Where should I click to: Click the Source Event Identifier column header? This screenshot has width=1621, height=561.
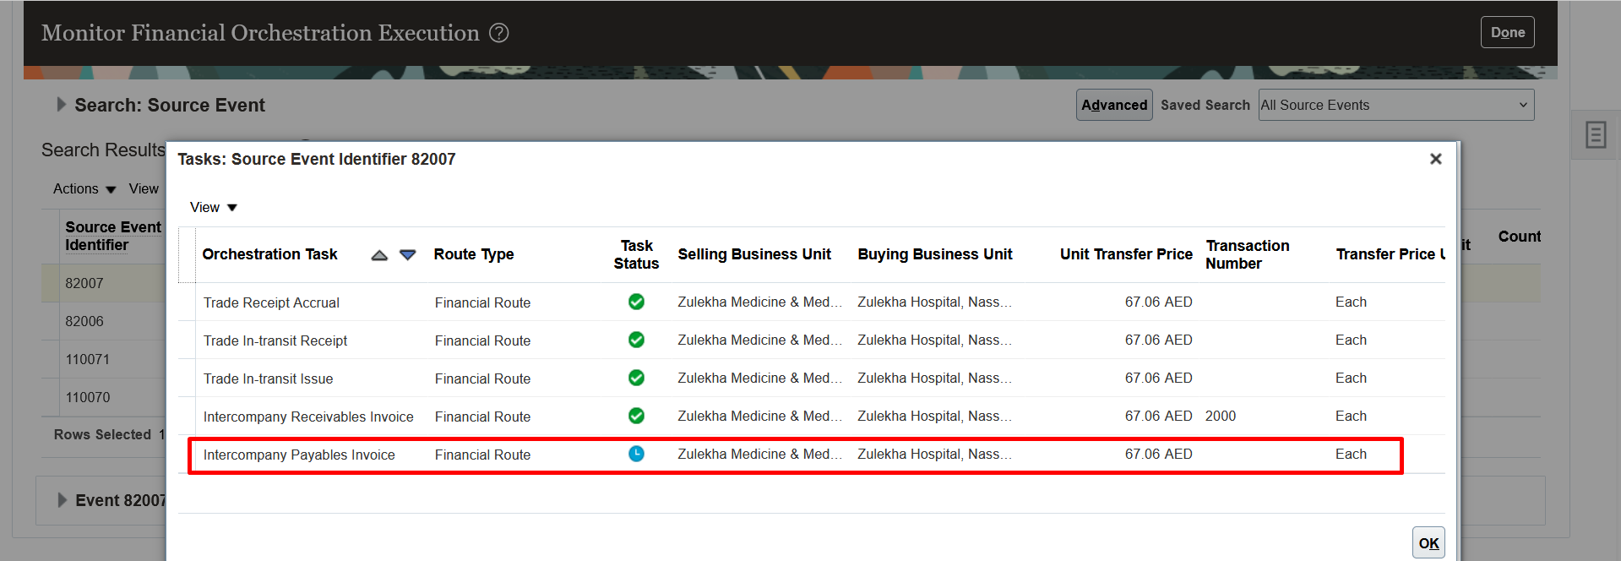click(x=113, y=237)
